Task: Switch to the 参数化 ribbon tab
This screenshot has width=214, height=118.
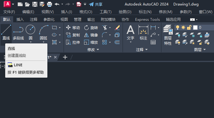Action: coord(49,20)
